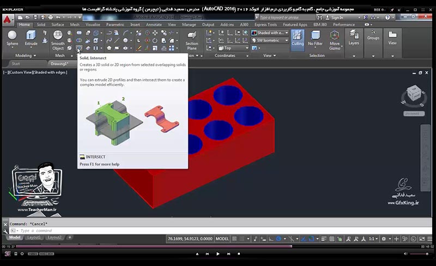Screen dimensions: 436x266
Task: Switch to the Layout1 tab
Action: click(34, 237)
